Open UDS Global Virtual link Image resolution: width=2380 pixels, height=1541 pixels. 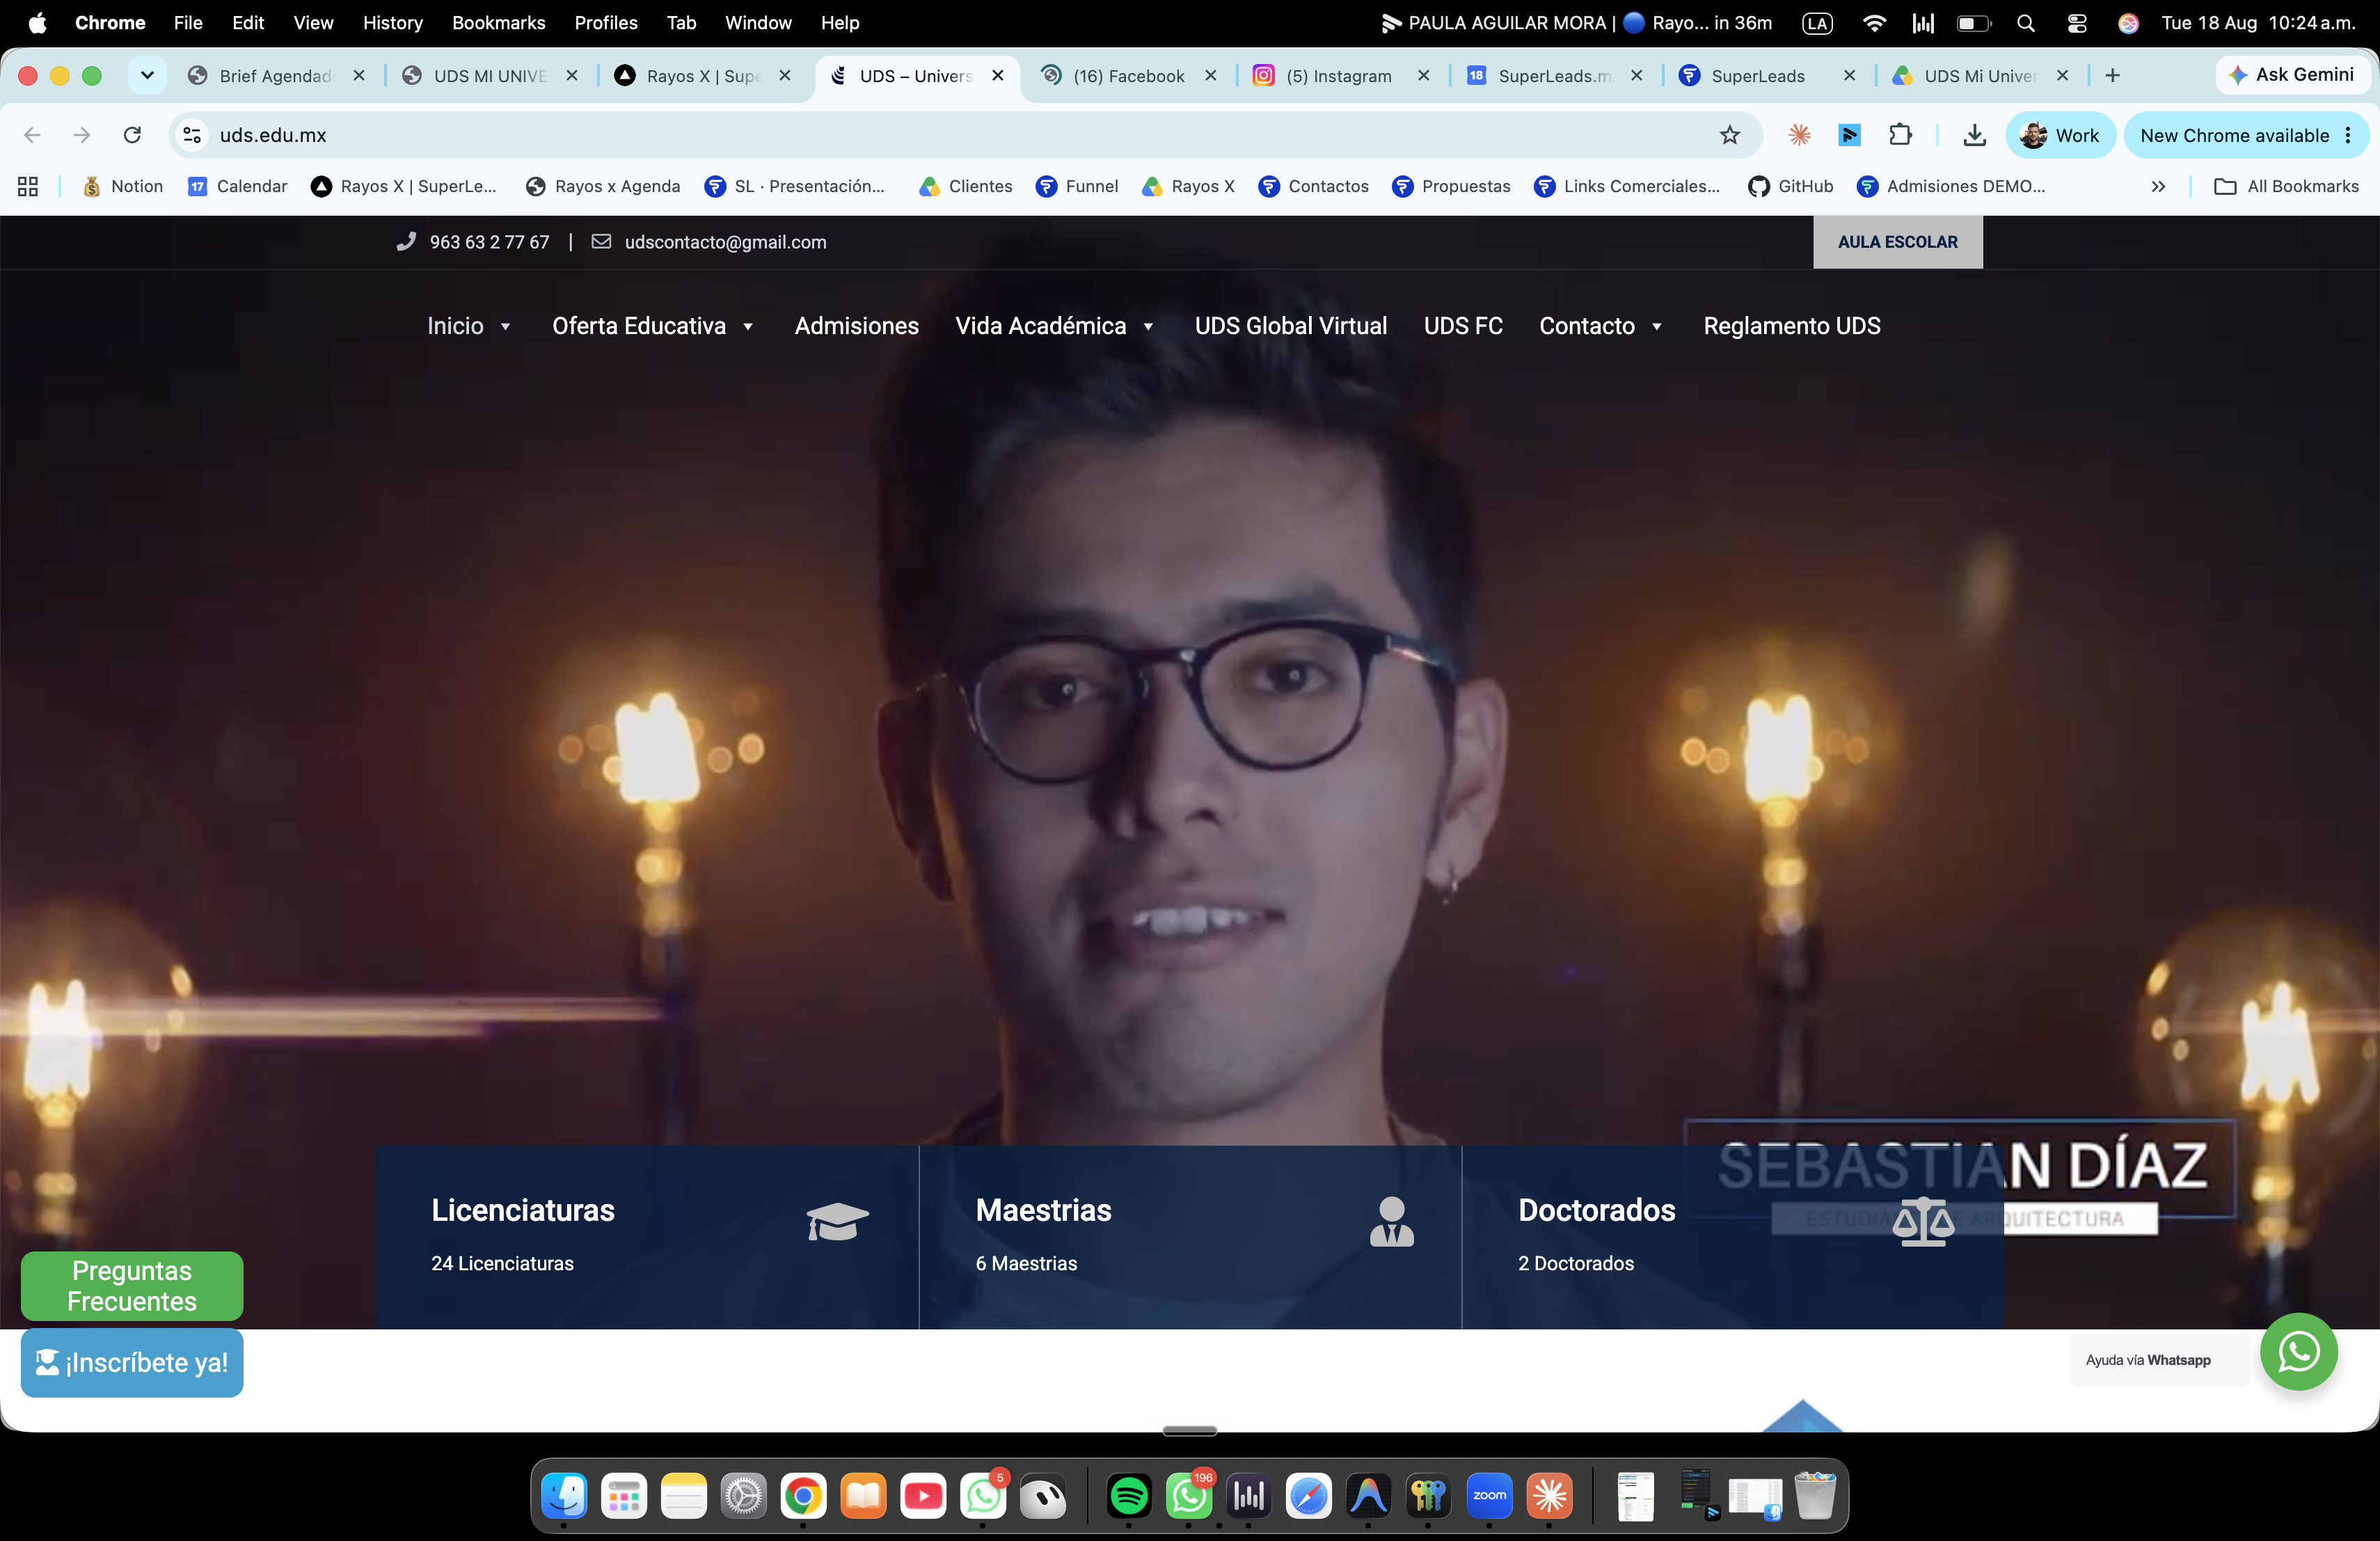[1290, 326]
